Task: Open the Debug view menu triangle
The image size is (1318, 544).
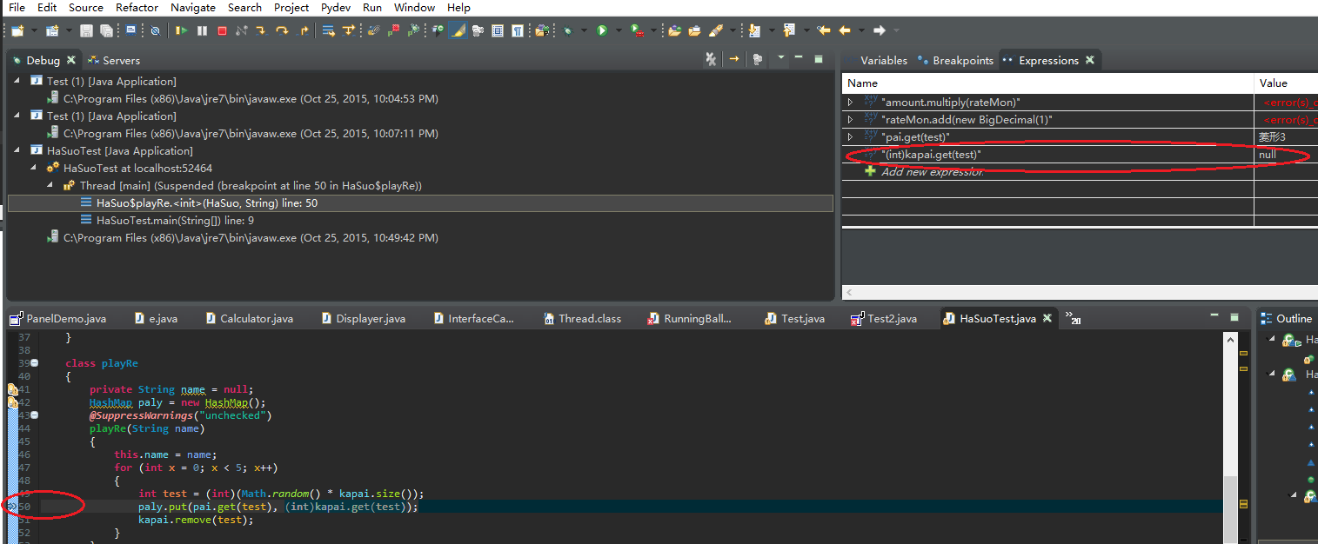Action: pyautogui.click(x=780, y=57)
